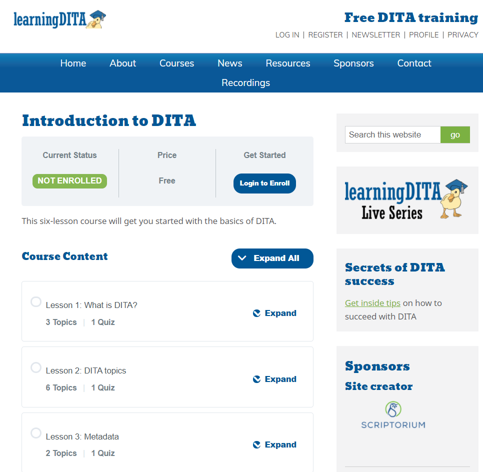Expand Lesson 3: Metadata

click(274, 445)
